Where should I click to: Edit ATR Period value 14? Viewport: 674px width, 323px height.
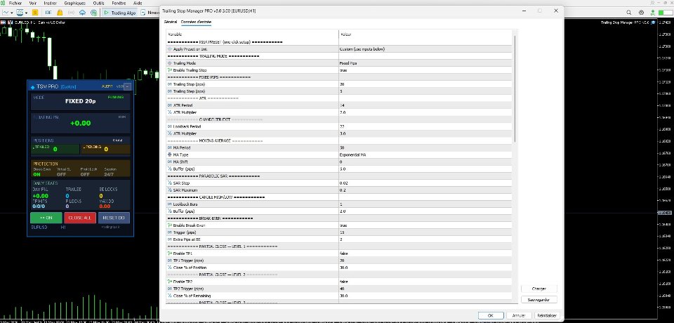tap(425, 105)
